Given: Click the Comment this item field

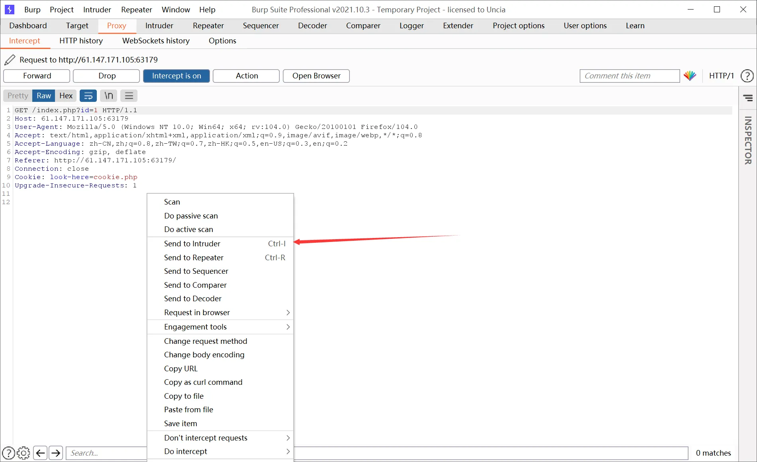Looking at the screenshot, I should [x=630, y=76].
